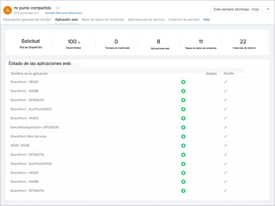Expand the Más tab menu
This screenshot has height=206, width=275.
207,20
